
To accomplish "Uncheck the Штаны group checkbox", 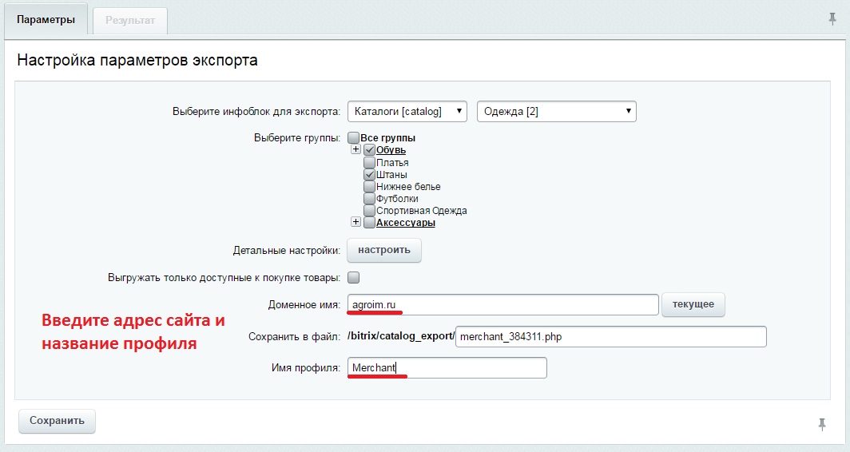I will click(369, 175).
